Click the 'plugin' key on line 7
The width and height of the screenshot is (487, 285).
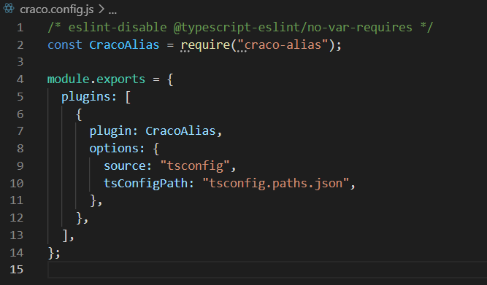(x=110, y=131)
